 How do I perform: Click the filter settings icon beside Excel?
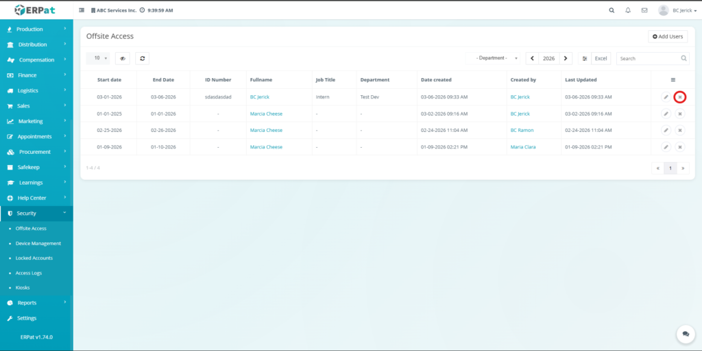click(x=584, y=59)
